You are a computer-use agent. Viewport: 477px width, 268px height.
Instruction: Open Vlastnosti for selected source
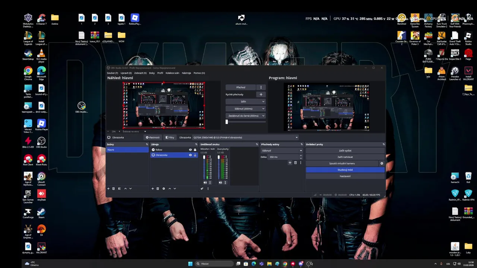point(153,137)
